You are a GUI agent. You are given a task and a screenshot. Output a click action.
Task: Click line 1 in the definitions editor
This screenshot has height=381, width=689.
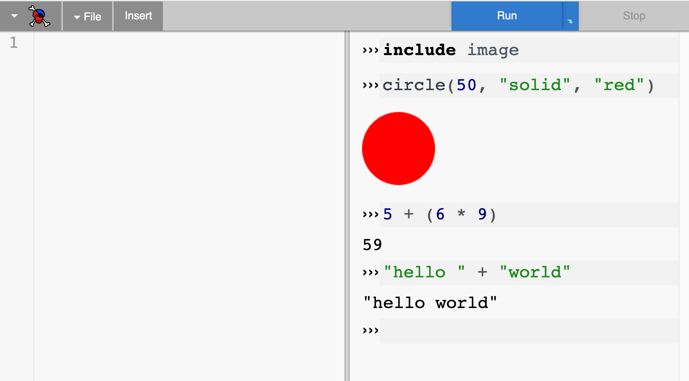coord(189,43)
